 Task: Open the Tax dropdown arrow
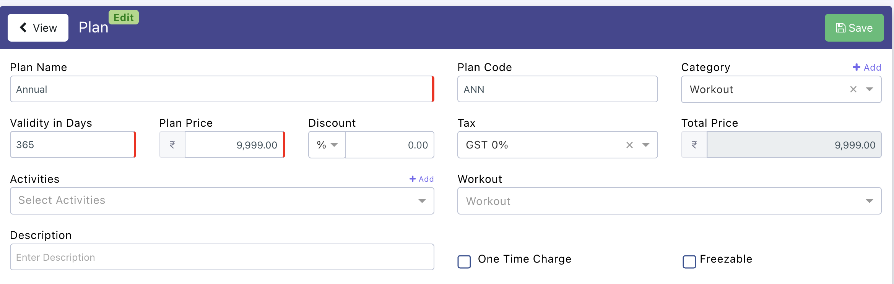[646, 145]
